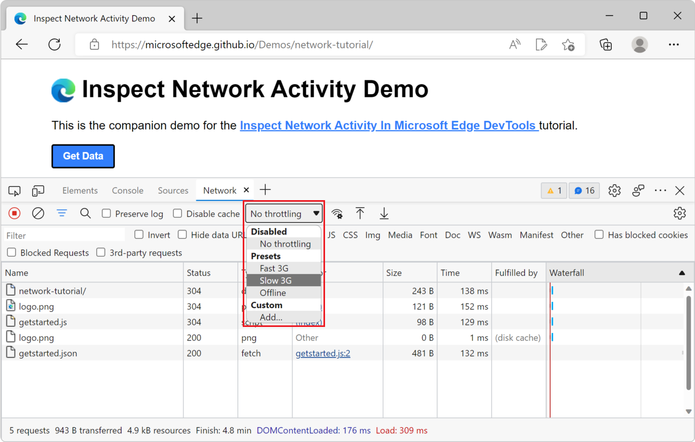Open Customize DevTools ellipsis menu
The height and width of the screenshot is (442, 695).
tap(660, 190)
